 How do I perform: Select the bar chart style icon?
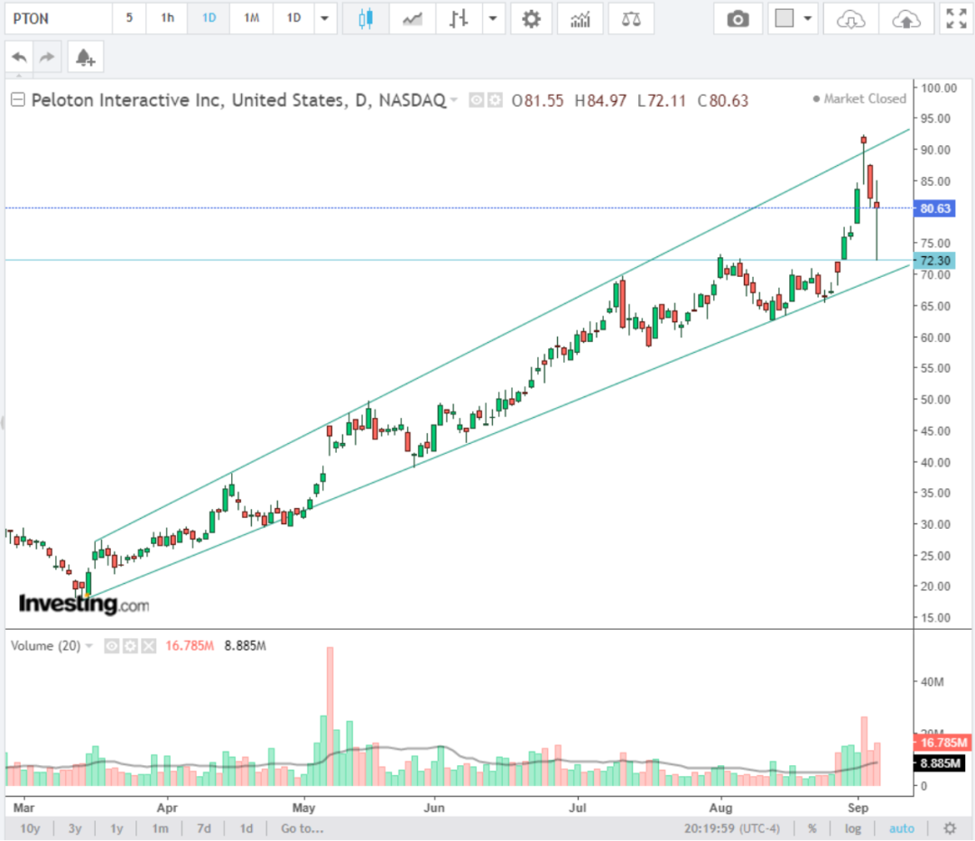tap(459, 19)
